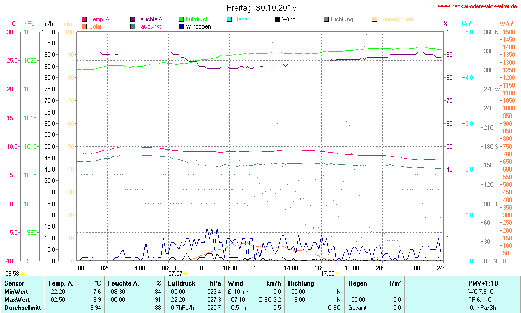Viewport: 521px width, 313px height.
Task: Click the chart title Freitag, 30.10.2015
Action: click(262, 8)
